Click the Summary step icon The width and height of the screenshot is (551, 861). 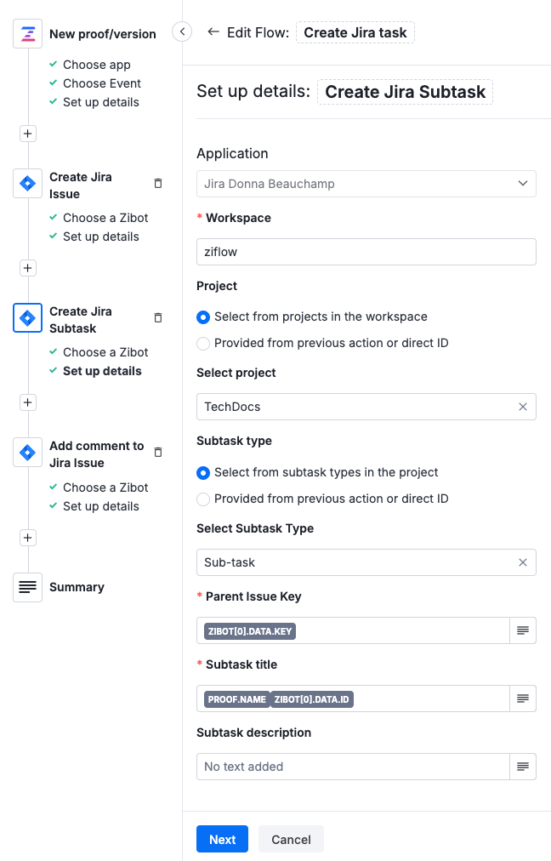(26, 587)
